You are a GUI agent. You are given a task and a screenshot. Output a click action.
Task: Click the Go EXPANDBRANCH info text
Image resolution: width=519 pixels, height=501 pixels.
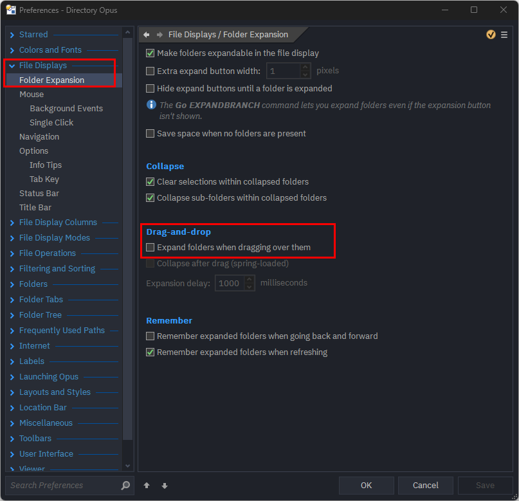click(x=325, y=111)
